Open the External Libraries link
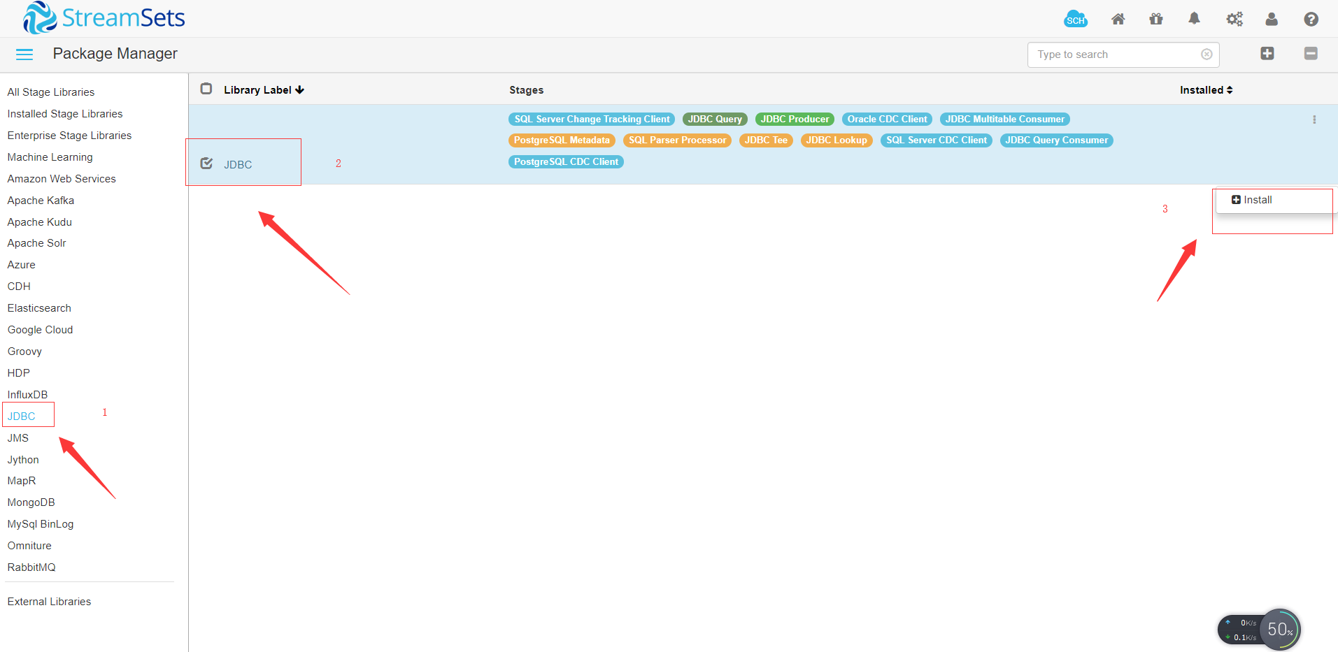The height and width of the screenshot is (652, 1338). (x=49, y=601)
